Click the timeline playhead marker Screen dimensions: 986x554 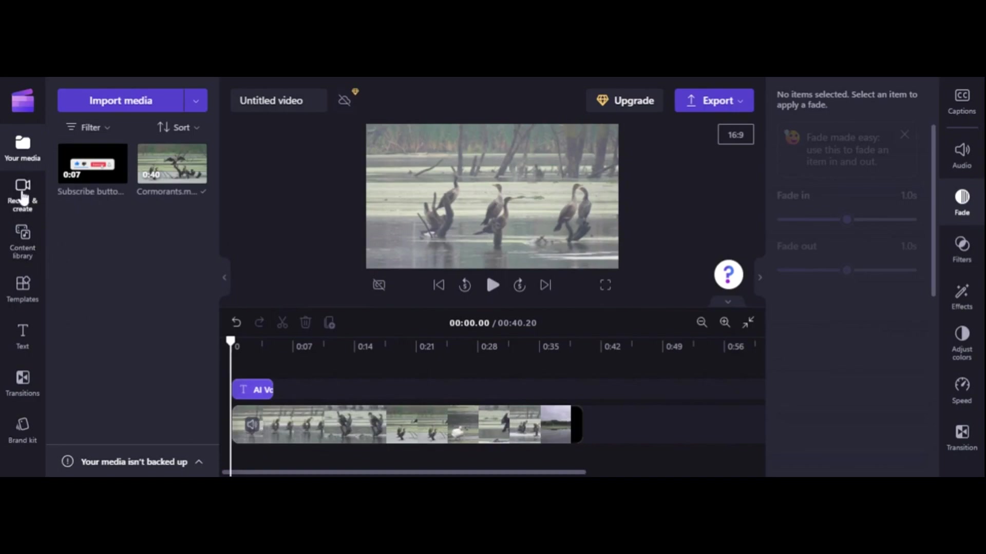(231, 342)
